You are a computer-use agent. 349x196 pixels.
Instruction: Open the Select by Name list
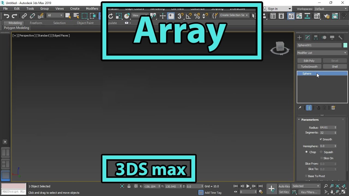76,16
